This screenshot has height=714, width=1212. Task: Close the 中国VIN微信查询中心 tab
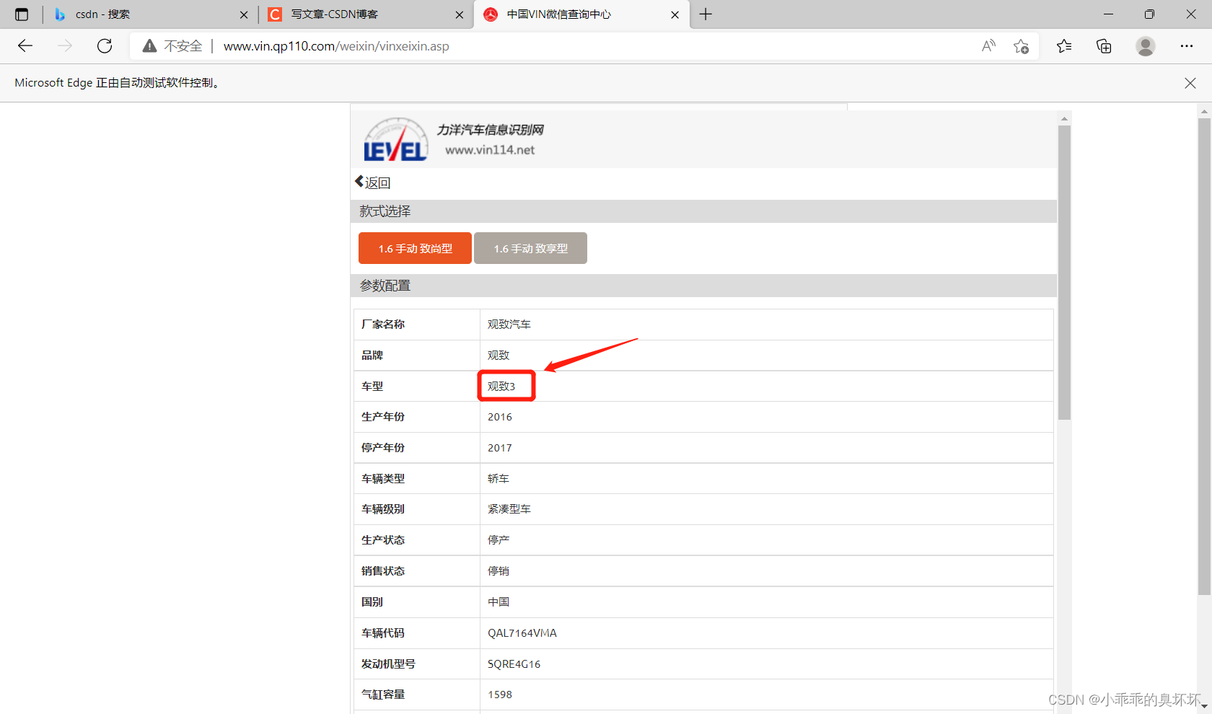point(675,14)
